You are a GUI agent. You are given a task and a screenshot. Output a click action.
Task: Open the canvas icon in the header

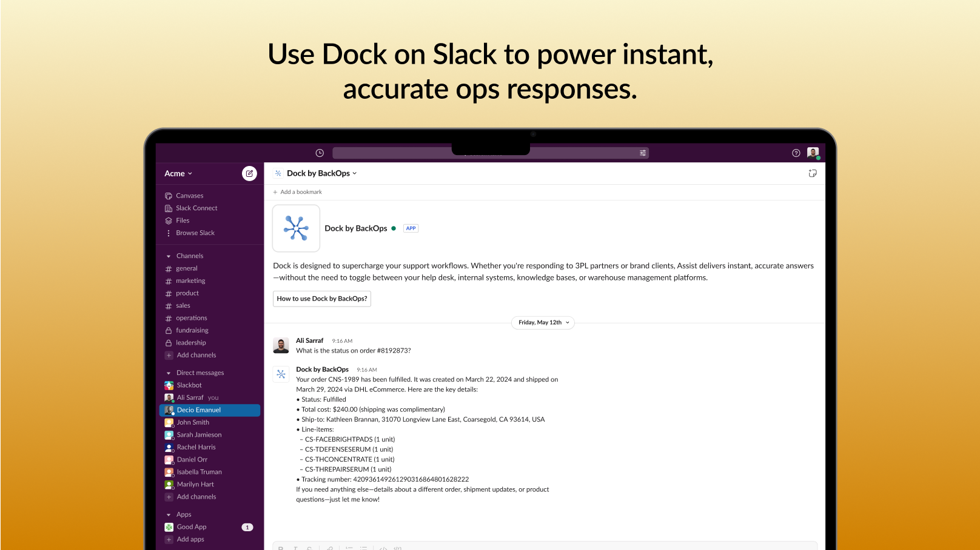pos(813,173)
